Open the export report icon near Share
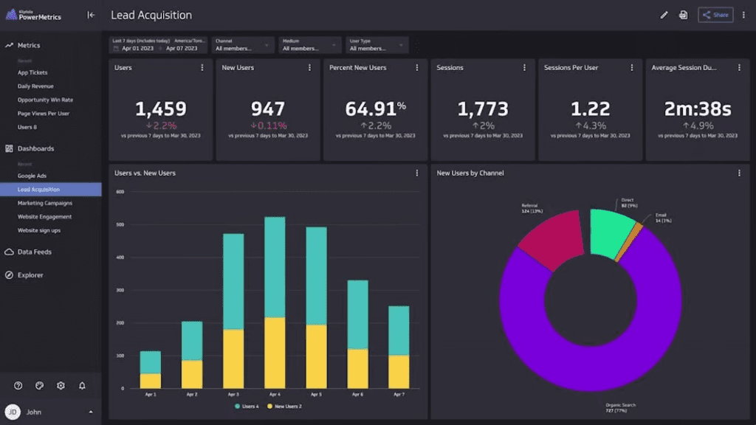 point(683,14)
